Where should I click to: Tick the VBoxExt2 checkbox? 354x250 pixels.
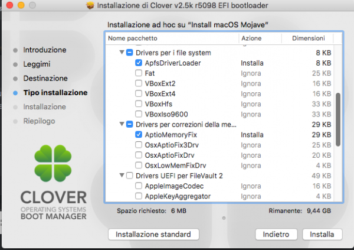pos(139,83)
